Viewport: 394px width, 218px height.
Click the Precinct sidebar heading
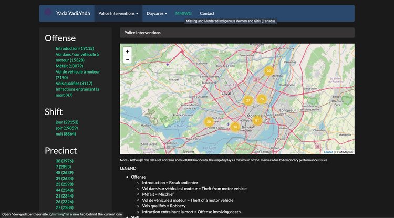click(x=61, y=151)
